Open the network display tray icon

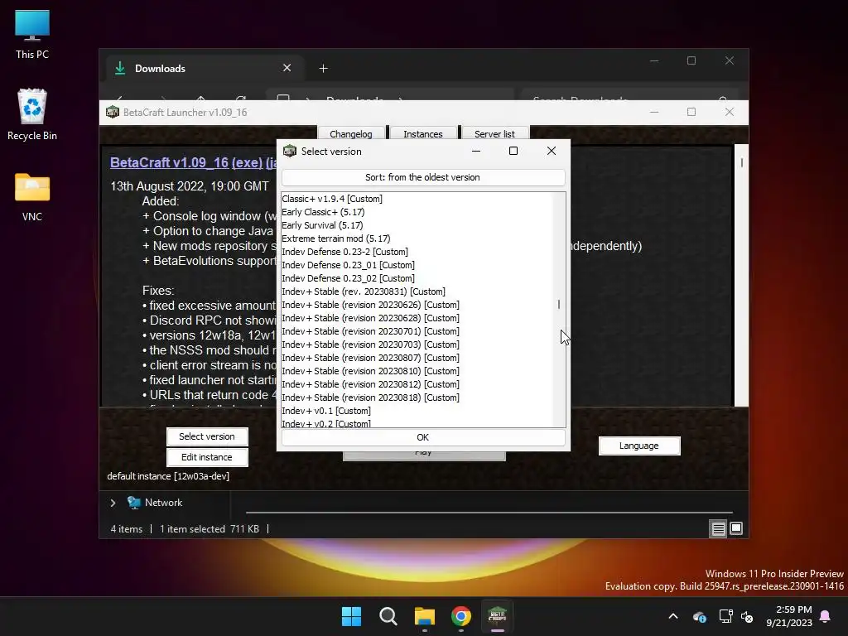click(x=725, y=616)
